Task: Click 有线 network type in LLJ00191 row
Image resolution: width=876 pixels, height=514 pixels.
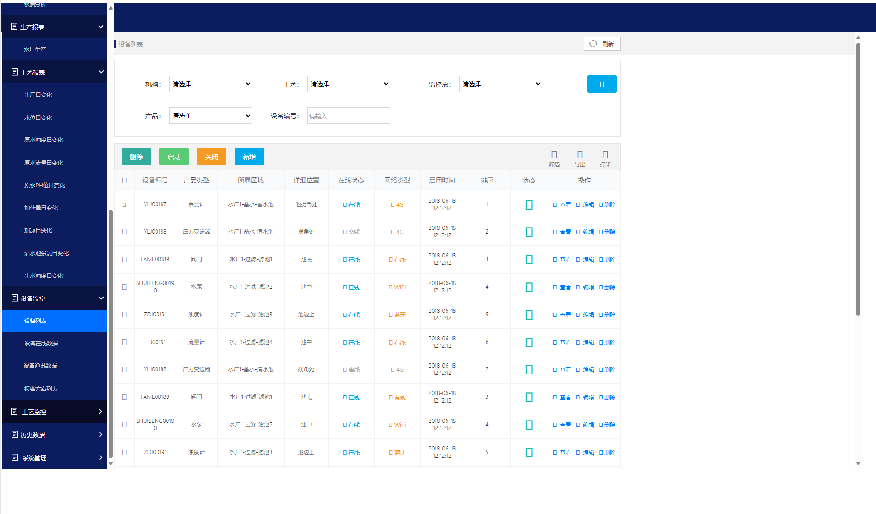Action: (397, 343)
